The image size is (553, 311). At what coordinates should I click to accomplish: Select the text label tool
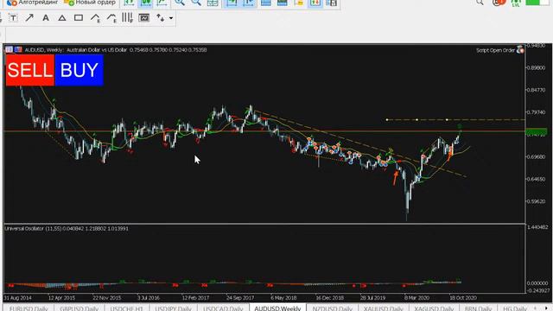pos(13,17)
